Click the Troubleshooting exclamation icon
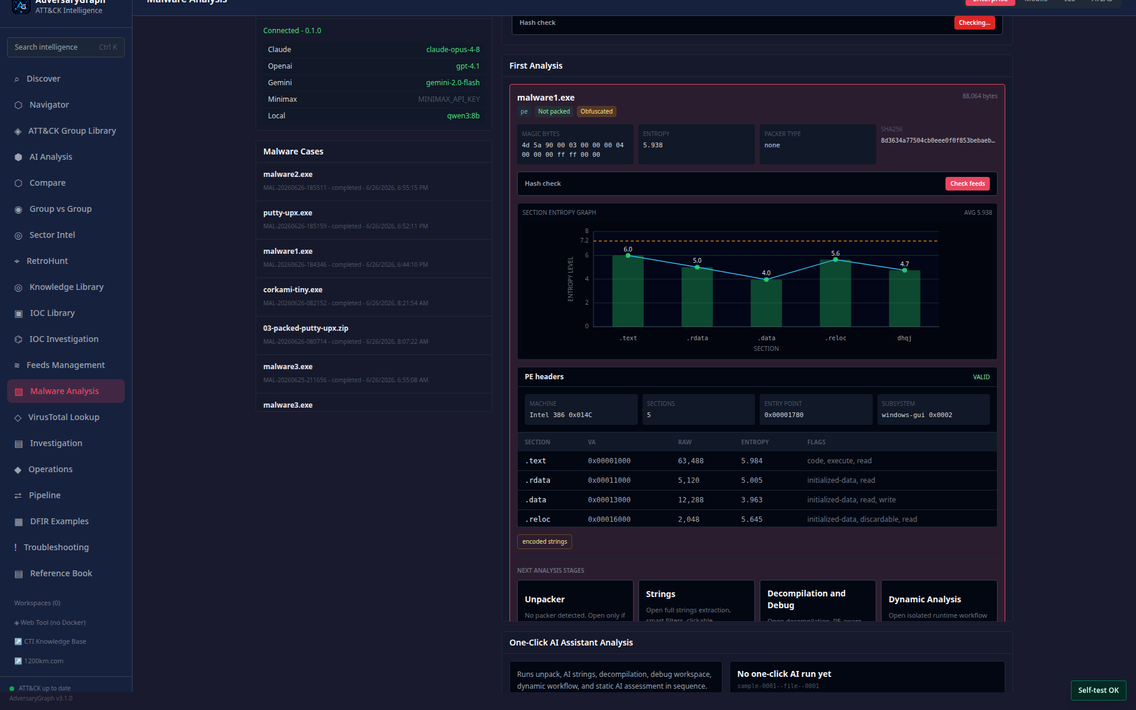The image size is (1136, 710). pyautogui.click(x=15, y=547)
